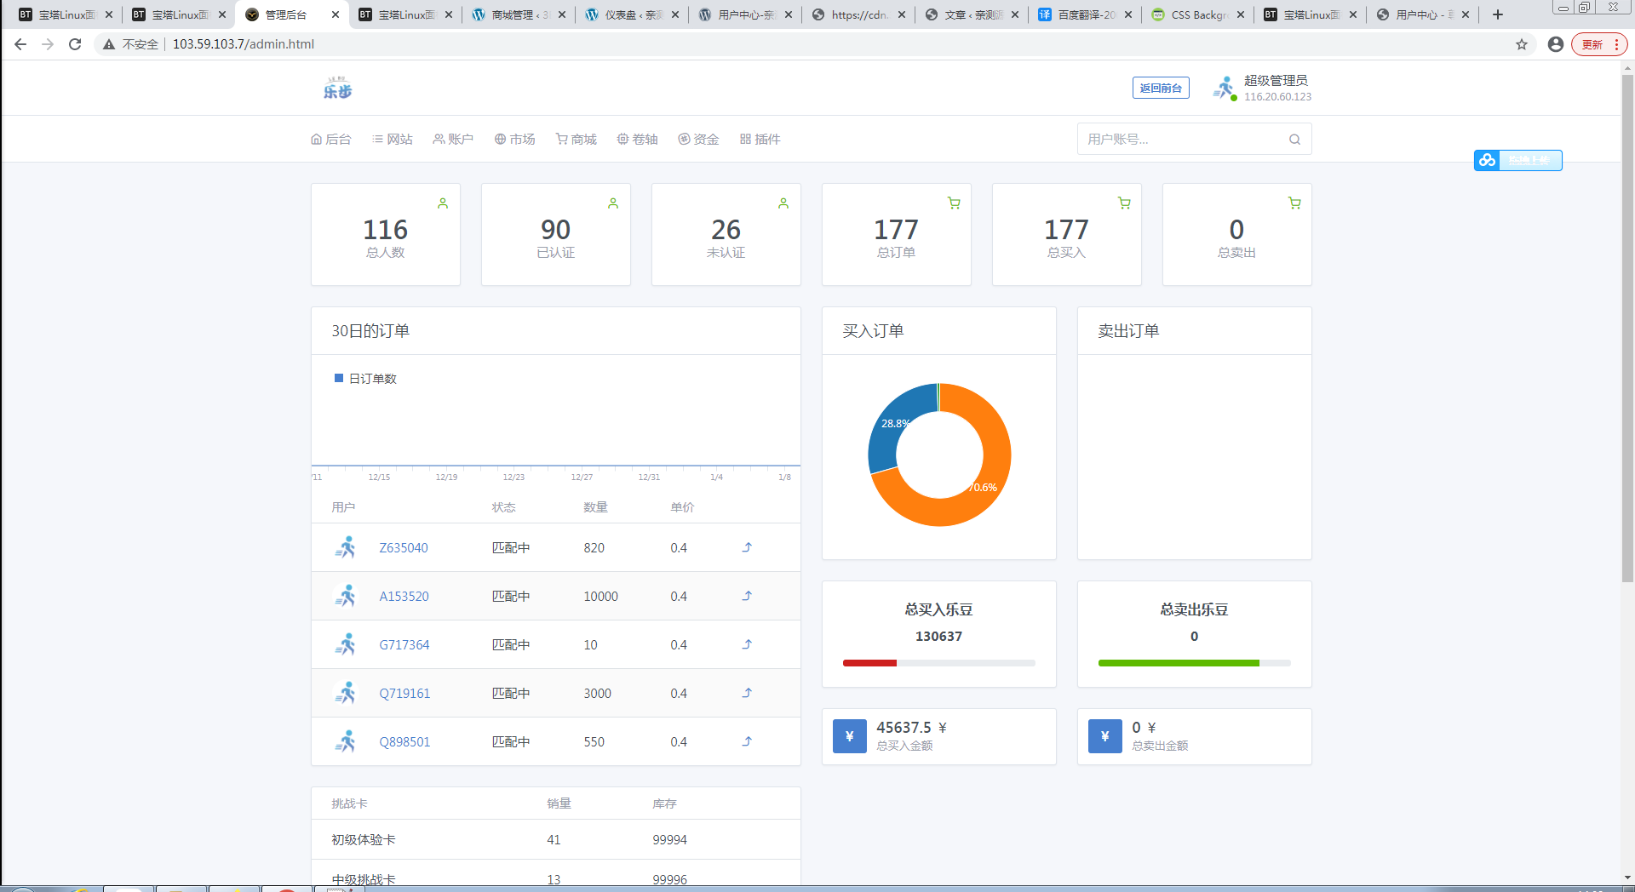Toggle the 日订单数 chart legend
Viewport: 1635px width, 892px height.
[x=366, y=378]
